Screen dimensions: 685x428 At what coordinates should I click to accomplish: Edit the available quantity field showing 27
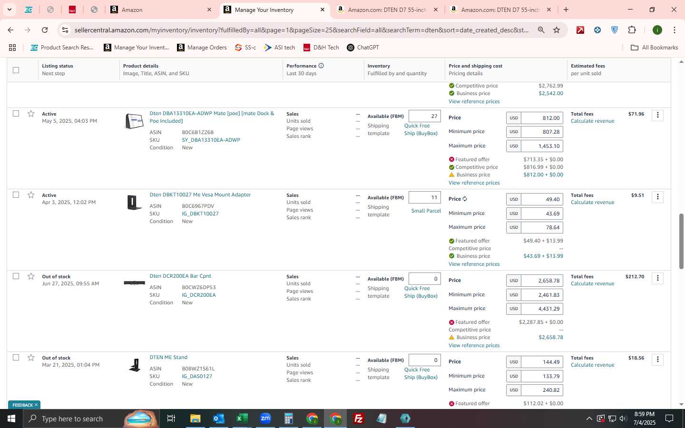424,116
